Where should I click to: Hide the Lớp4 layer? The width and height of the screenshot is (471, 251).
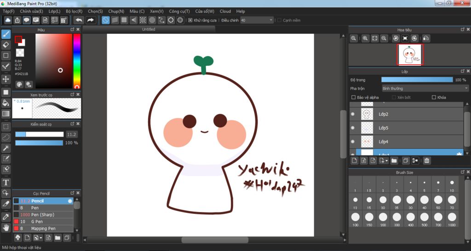353,141
